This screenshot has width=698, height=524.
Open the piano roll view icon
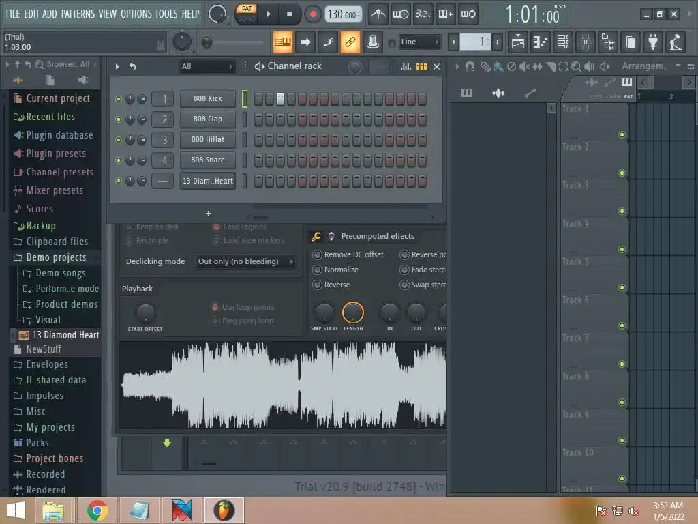coord(540,42)
